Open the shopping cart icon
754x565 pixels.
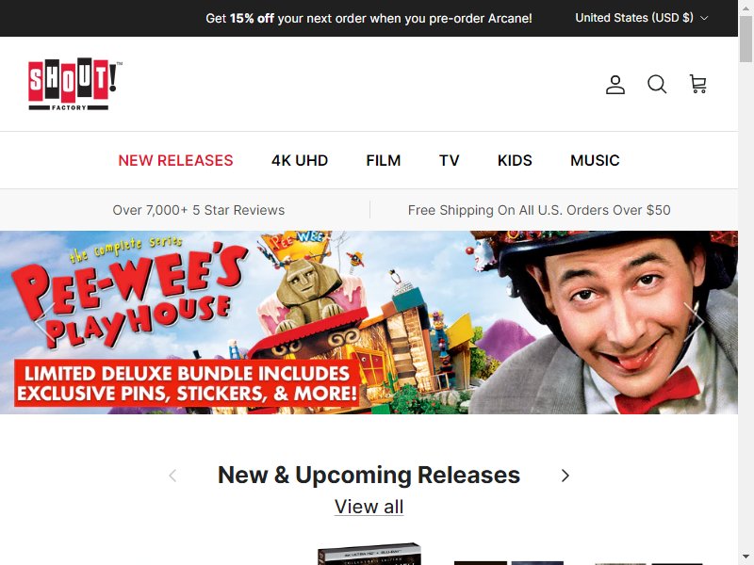click(x=697, y=84)
